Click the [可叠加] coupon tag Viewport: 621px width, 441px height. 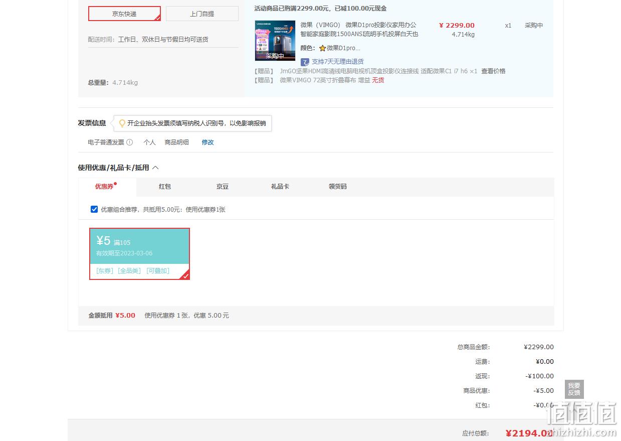pyautogui.click(x=158, y=271)
